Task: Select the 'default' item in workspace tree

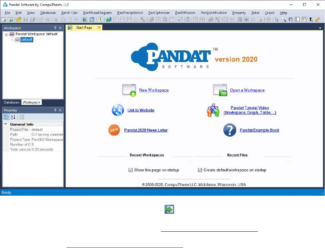Action: (27, 40)
